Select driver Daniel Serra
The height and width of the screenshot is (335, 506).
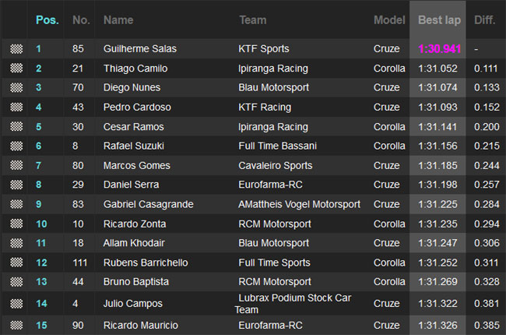click(x=131, y=185)
